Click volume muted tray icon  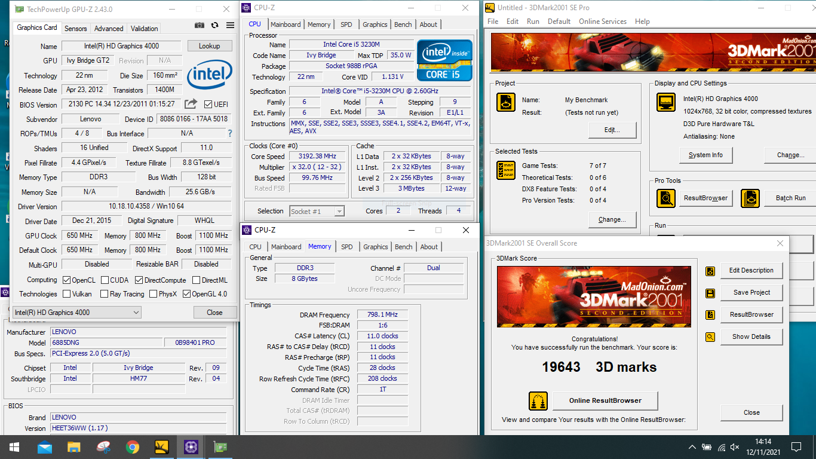pos(735,447)
